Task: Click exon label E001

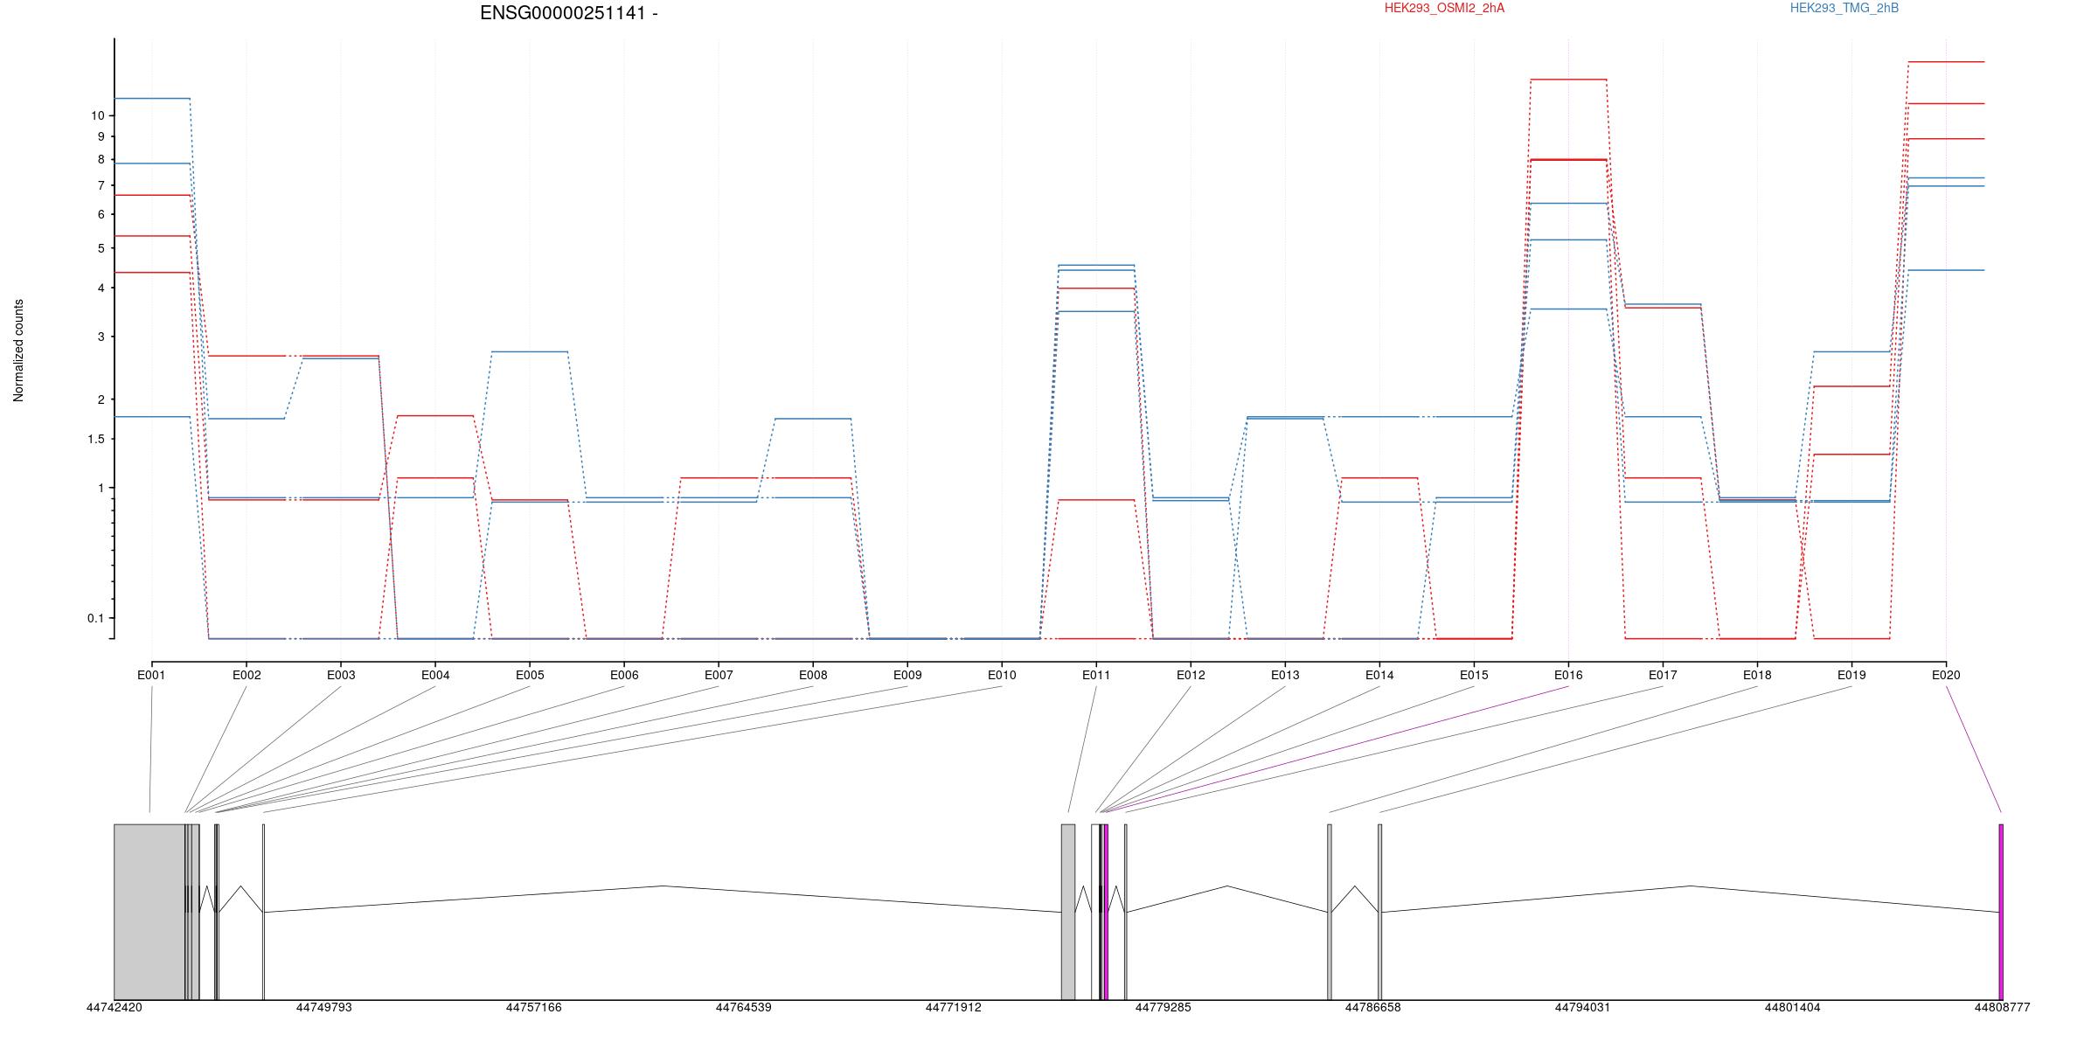Action: pyautogui.click(x=151, y=675)
